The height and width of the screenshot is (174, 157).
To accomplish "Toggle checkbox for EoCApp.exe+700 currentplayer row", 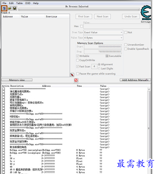I will pos(4,150).
